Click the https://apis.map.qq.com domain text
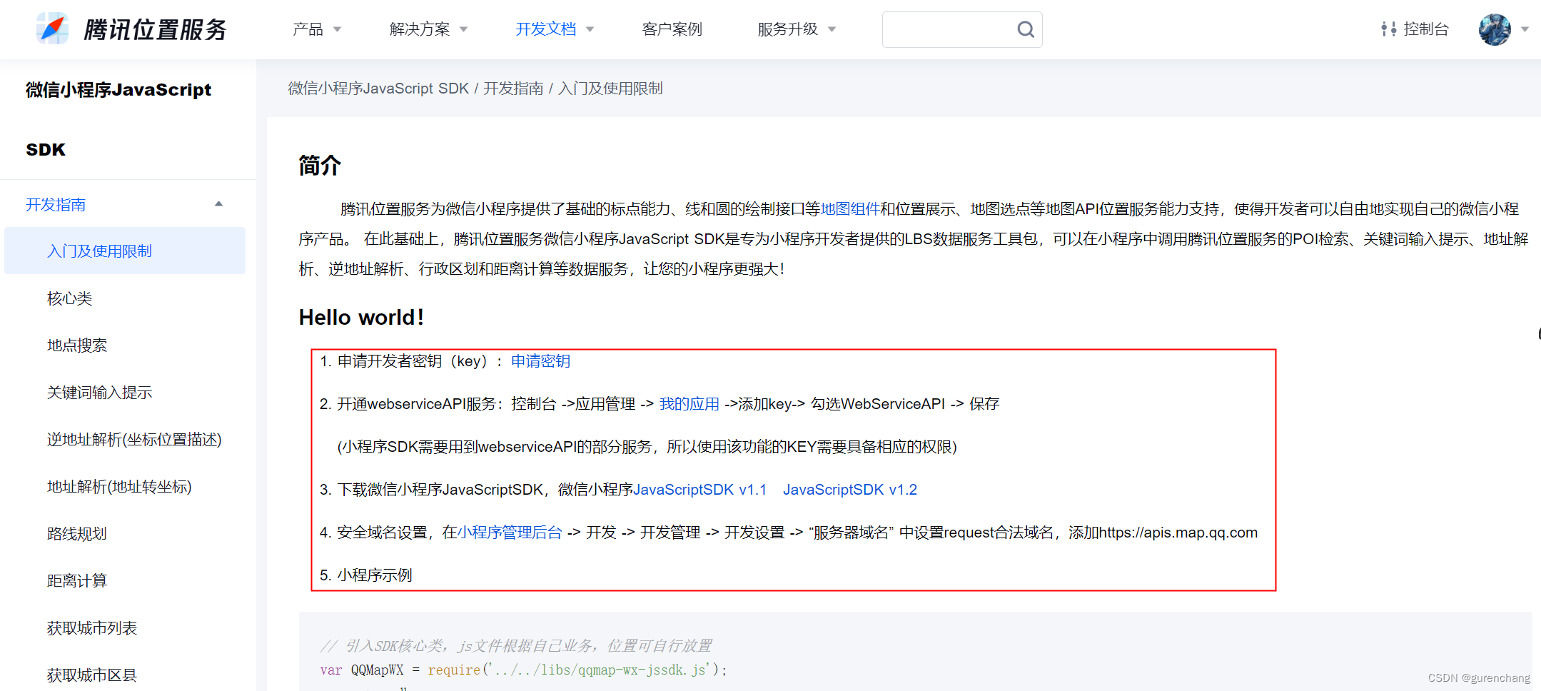Viewport: 1541px width, 691px height. click(x=1178, y=533)
